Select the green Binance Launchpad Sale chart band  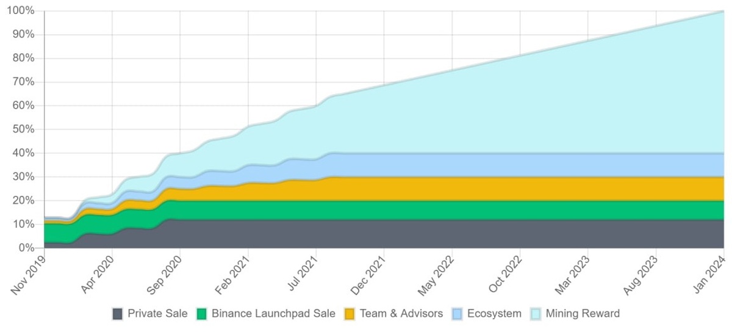click(427, 210)
